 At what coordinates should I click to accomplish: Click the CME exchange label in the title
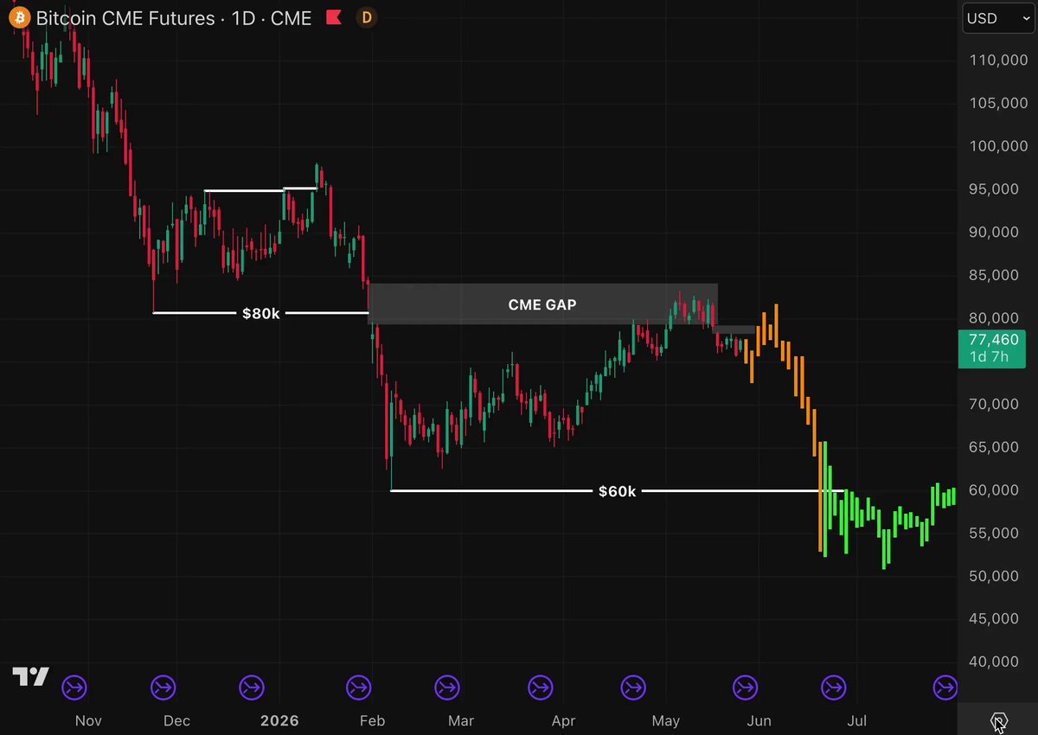292,18
